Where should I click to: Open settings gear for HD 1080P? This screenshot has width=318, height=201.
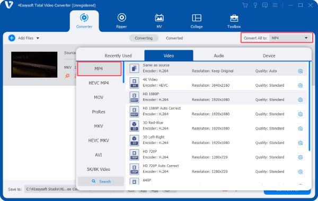pos(301,100)
